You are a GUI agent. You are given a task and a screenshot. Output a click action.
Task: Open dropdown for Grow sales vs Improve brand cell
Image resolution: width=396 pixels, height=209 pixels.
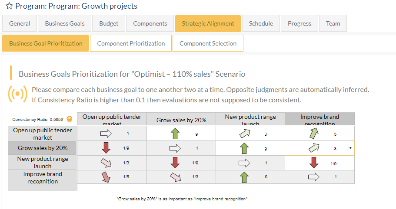[350, 148]
